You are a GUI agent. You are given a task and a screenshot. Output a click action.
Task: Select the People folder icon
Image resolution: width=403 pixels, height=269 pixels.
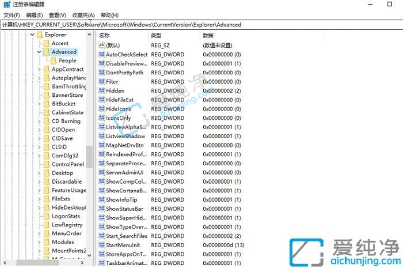(54, 60)
